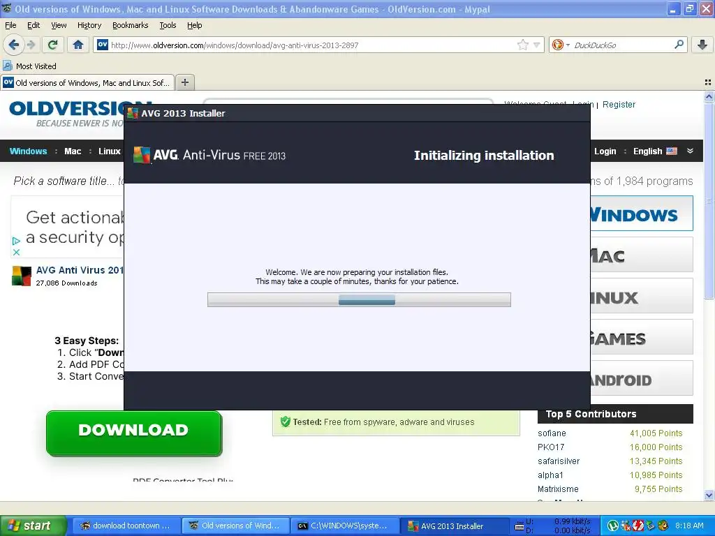Image resolution: width=715 pixels, height=536 pixels.
Task: Click the Games category button
Action: tap(642, 337)
